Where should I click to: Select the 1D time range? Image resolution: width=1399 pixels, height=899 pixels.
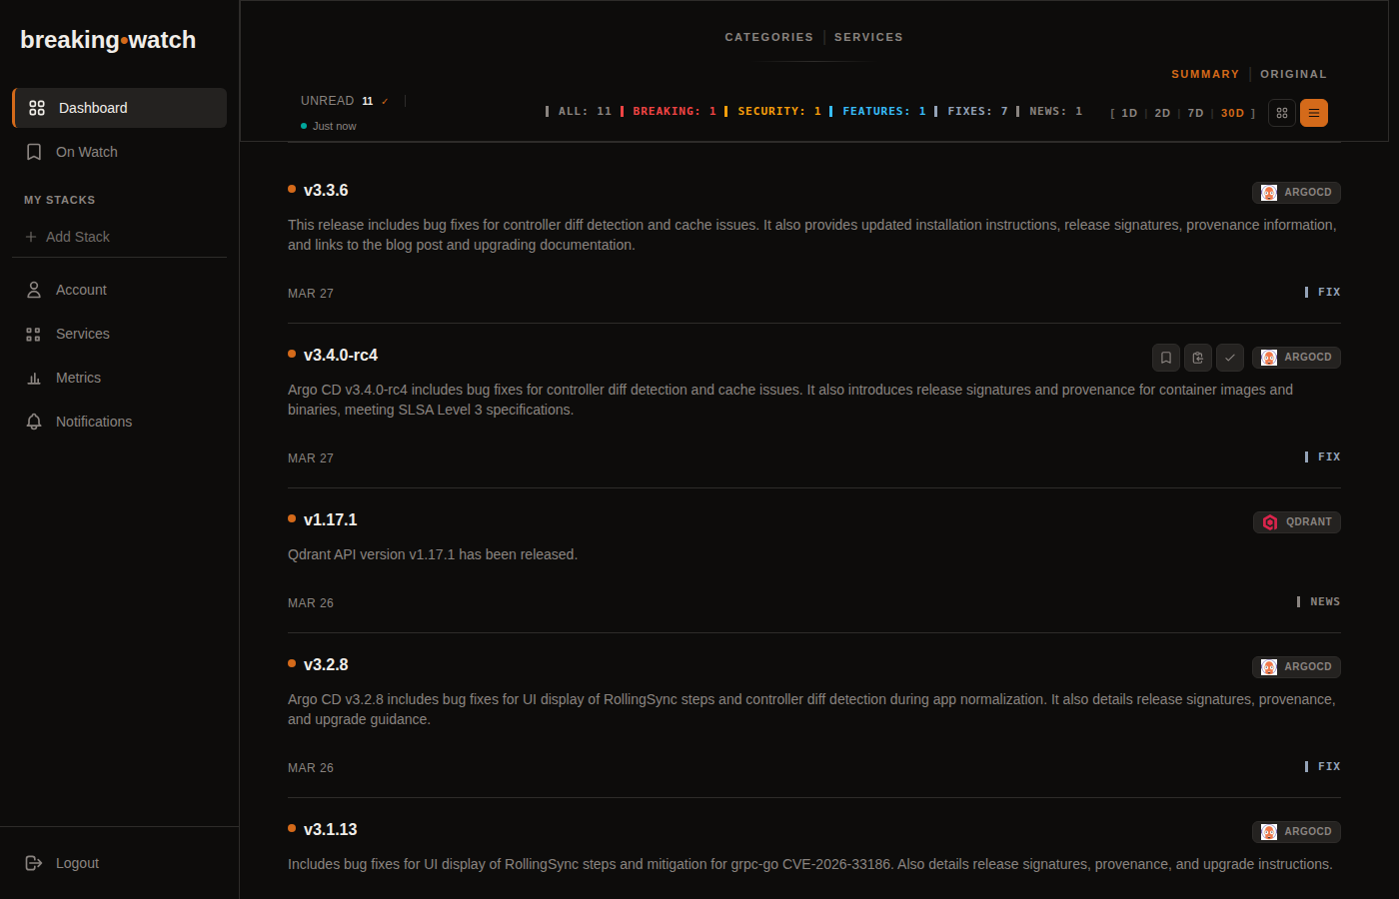coord(1129,113)
